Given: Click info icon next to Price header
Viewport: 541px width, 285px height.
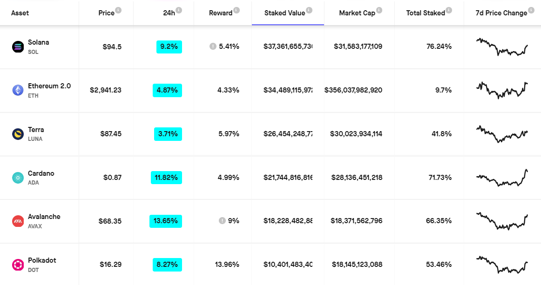Looking at the screenshot, I should [118, 10].
